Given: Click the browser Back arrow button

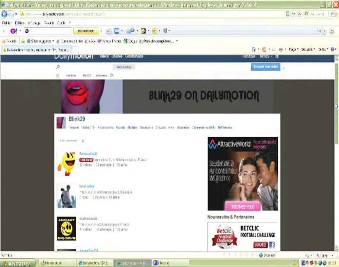Looking at the screenshot, I should 4,14.
